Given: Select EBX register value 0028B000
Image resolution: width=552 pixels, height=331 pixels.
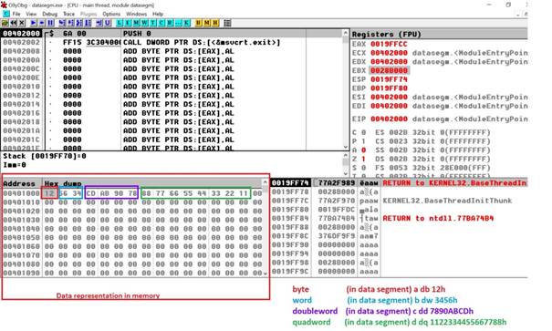Looking at the screenshot, I should 389,70.
